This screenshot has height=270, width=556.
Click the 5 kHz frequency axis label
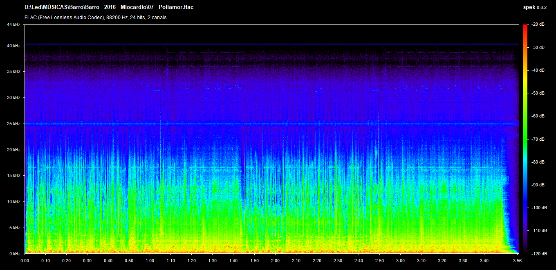coord(15,228)
